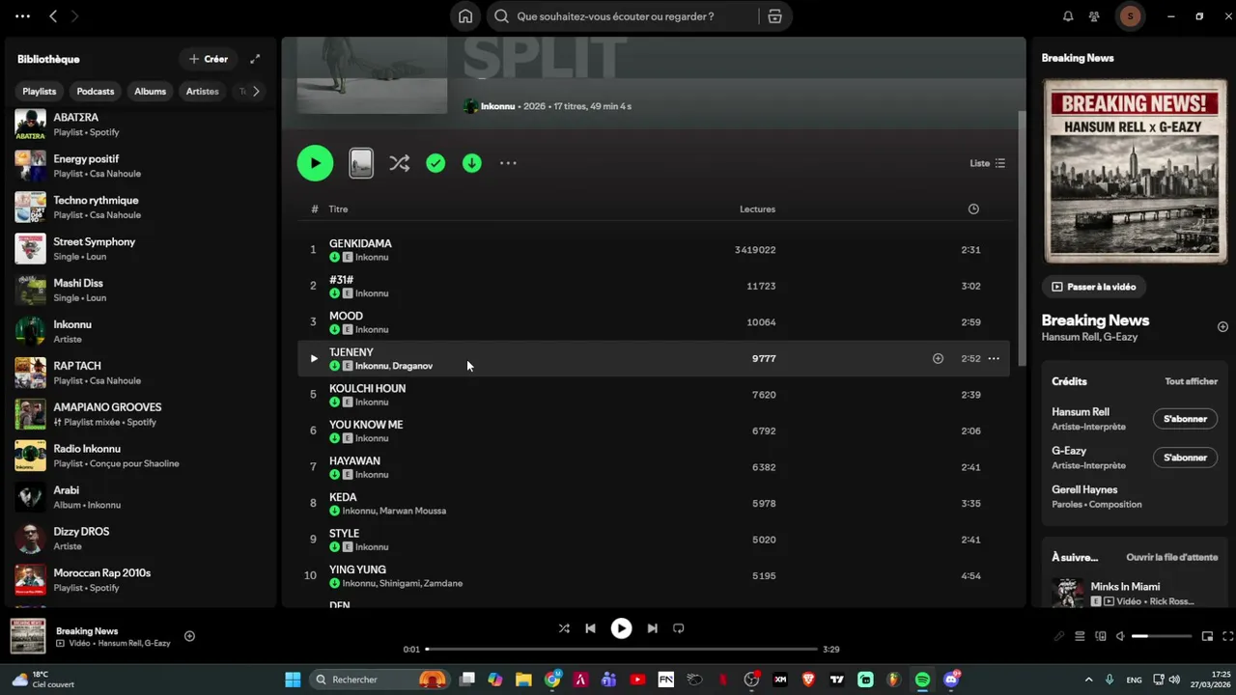Open Radio Inkonnu playlist
The image size is (1236, 695).
140,456
